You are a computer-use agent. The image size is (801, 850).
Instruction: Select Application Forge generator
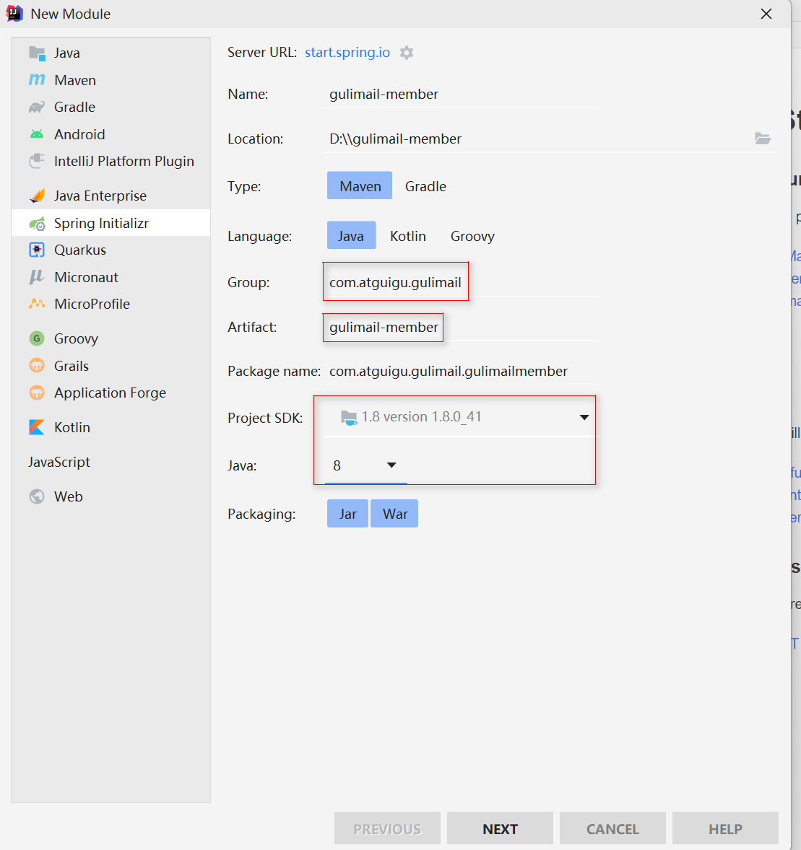click(111, 393)
